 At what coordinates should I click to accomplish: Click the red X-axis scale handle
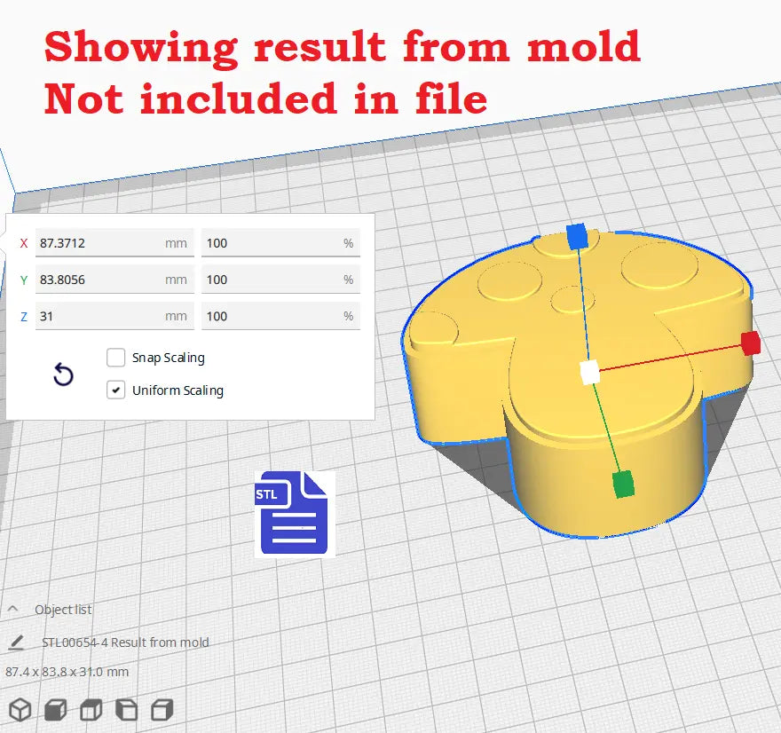tap(750, 344)
